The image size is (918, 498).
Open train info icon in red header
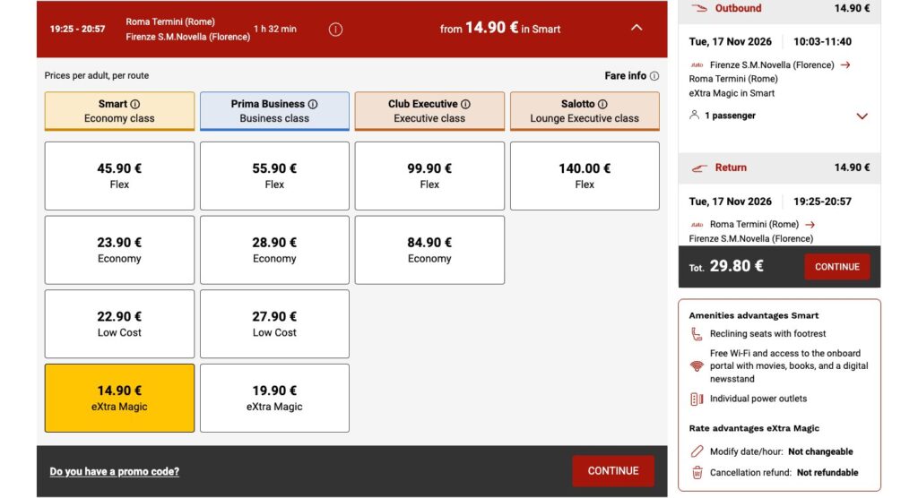(x=335, y=30)
